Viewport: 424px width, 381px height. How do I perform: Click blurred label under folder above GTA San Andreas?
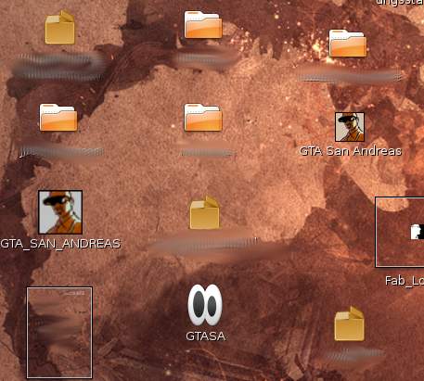point(351,75)
